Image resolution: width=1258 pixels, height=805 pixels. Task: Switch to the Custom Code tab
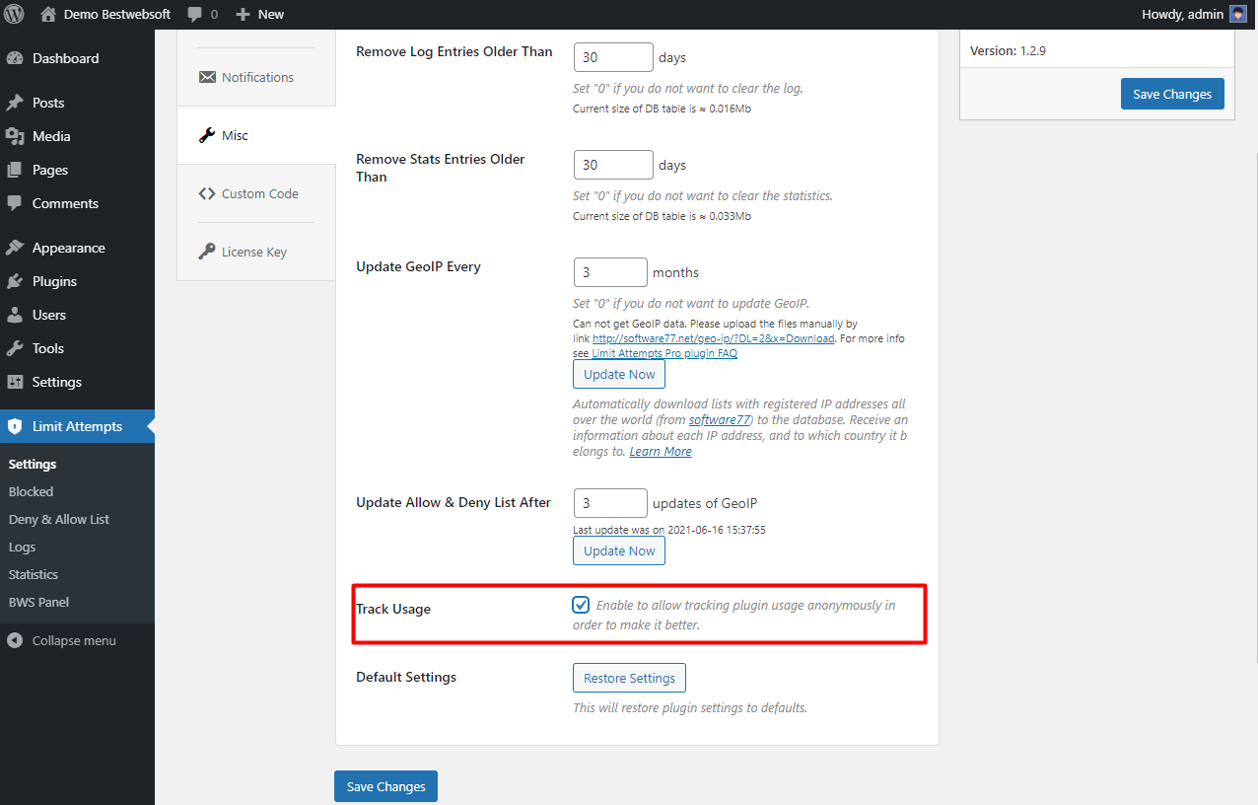coord(256,193)
